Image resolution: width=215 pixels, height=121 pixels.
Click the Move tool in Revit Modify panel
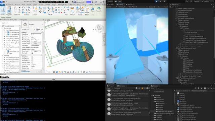click(x=40, y=12)
